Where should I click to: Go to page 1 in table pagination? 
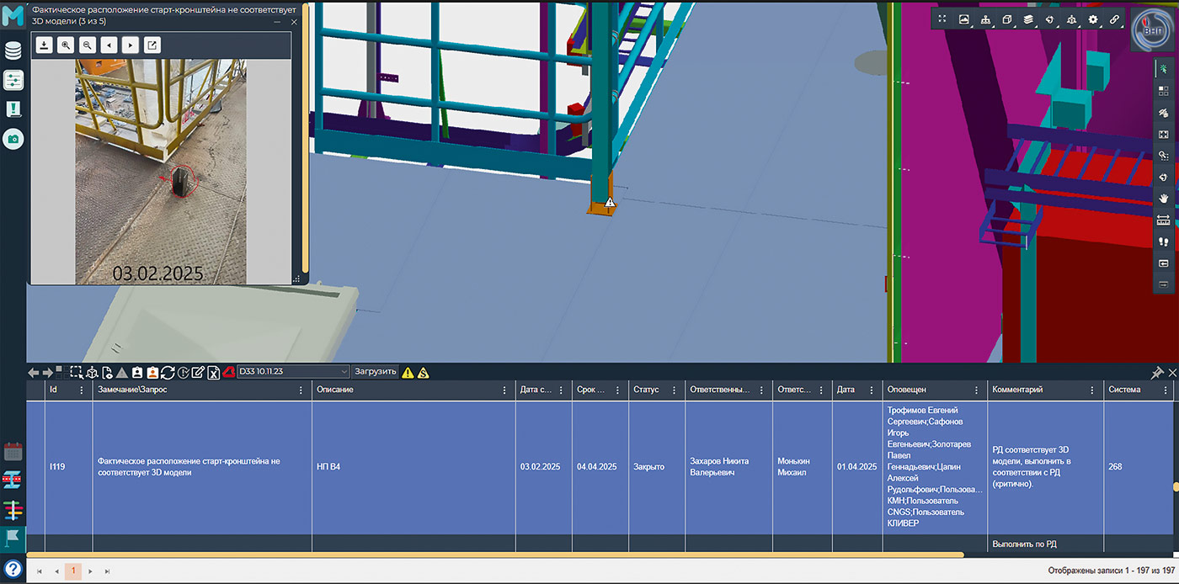(73, 571)
